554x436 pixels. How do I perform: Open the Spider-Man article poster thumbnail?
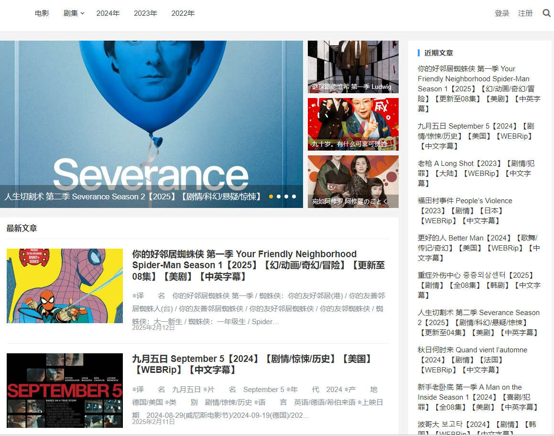point(65,286)
